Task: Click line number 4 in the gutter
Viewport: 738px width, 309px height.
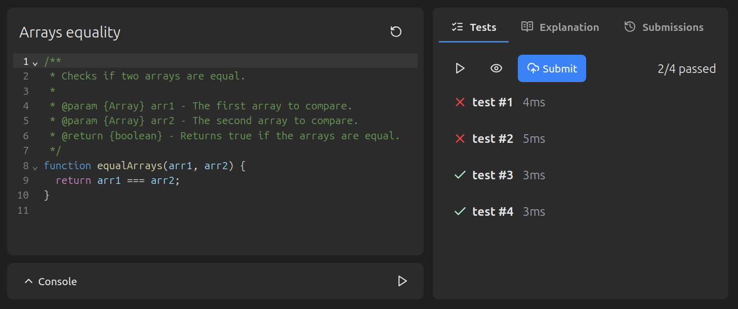Action: [x=26, y=106]
